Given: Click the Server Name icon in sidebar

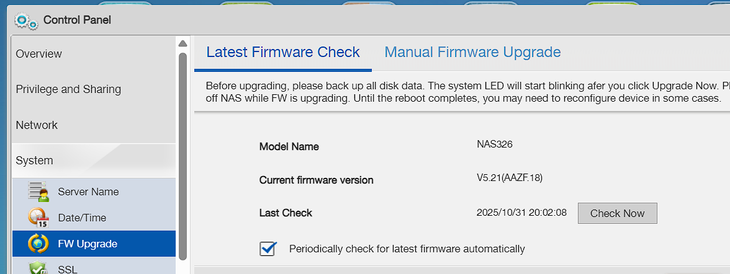Looking at the screenshot, I should pyautogui.click(x=38, y=192).
